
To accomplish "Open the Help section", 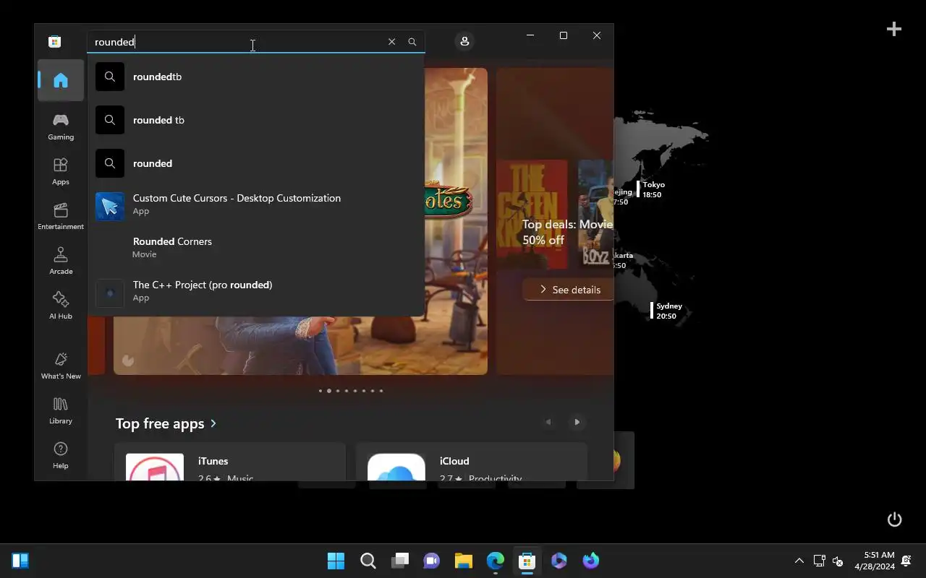I will point(61,455).
